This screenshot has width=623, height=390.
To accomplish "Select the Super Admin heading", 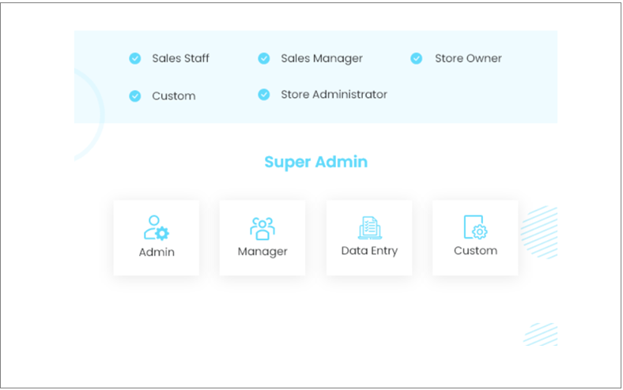I will 315,162.
